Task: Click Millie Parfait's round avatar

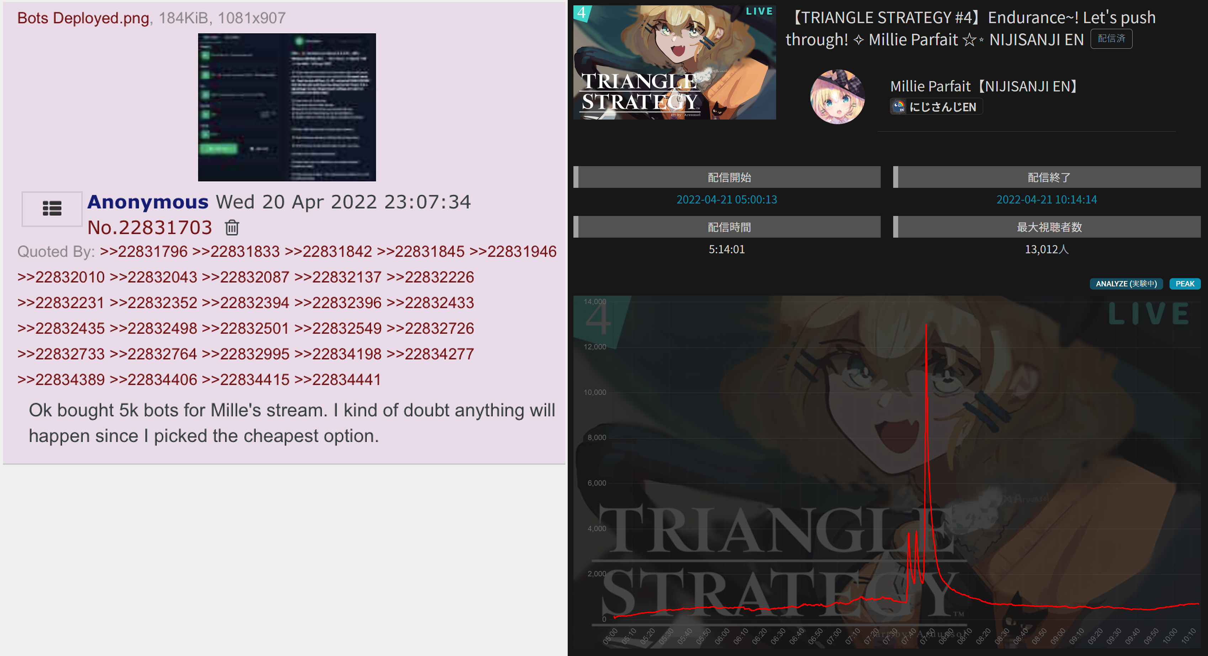Action: (x=838, y=97)
